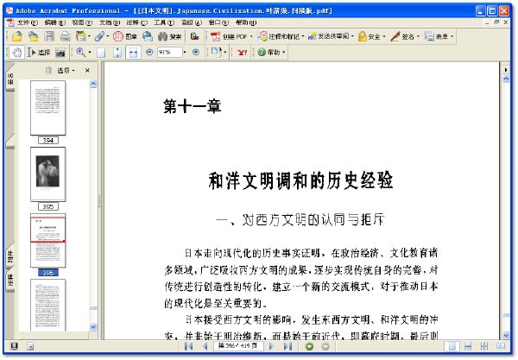
Task: Click the top navigation tab on left edge
Action: tap(10, 79)
